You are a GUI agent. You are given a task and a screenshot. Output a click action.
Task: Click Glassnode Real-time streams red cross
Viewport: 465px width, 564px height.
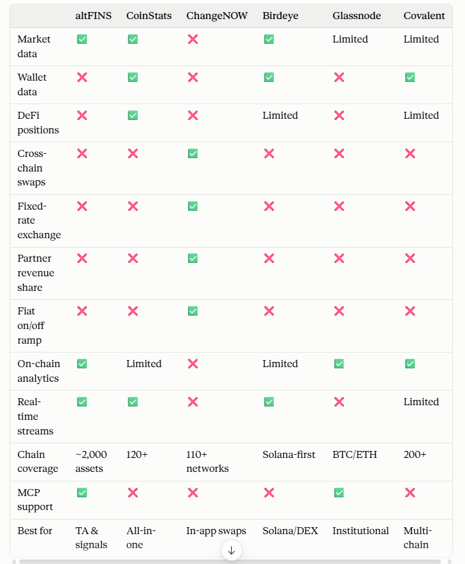(339, 402)
